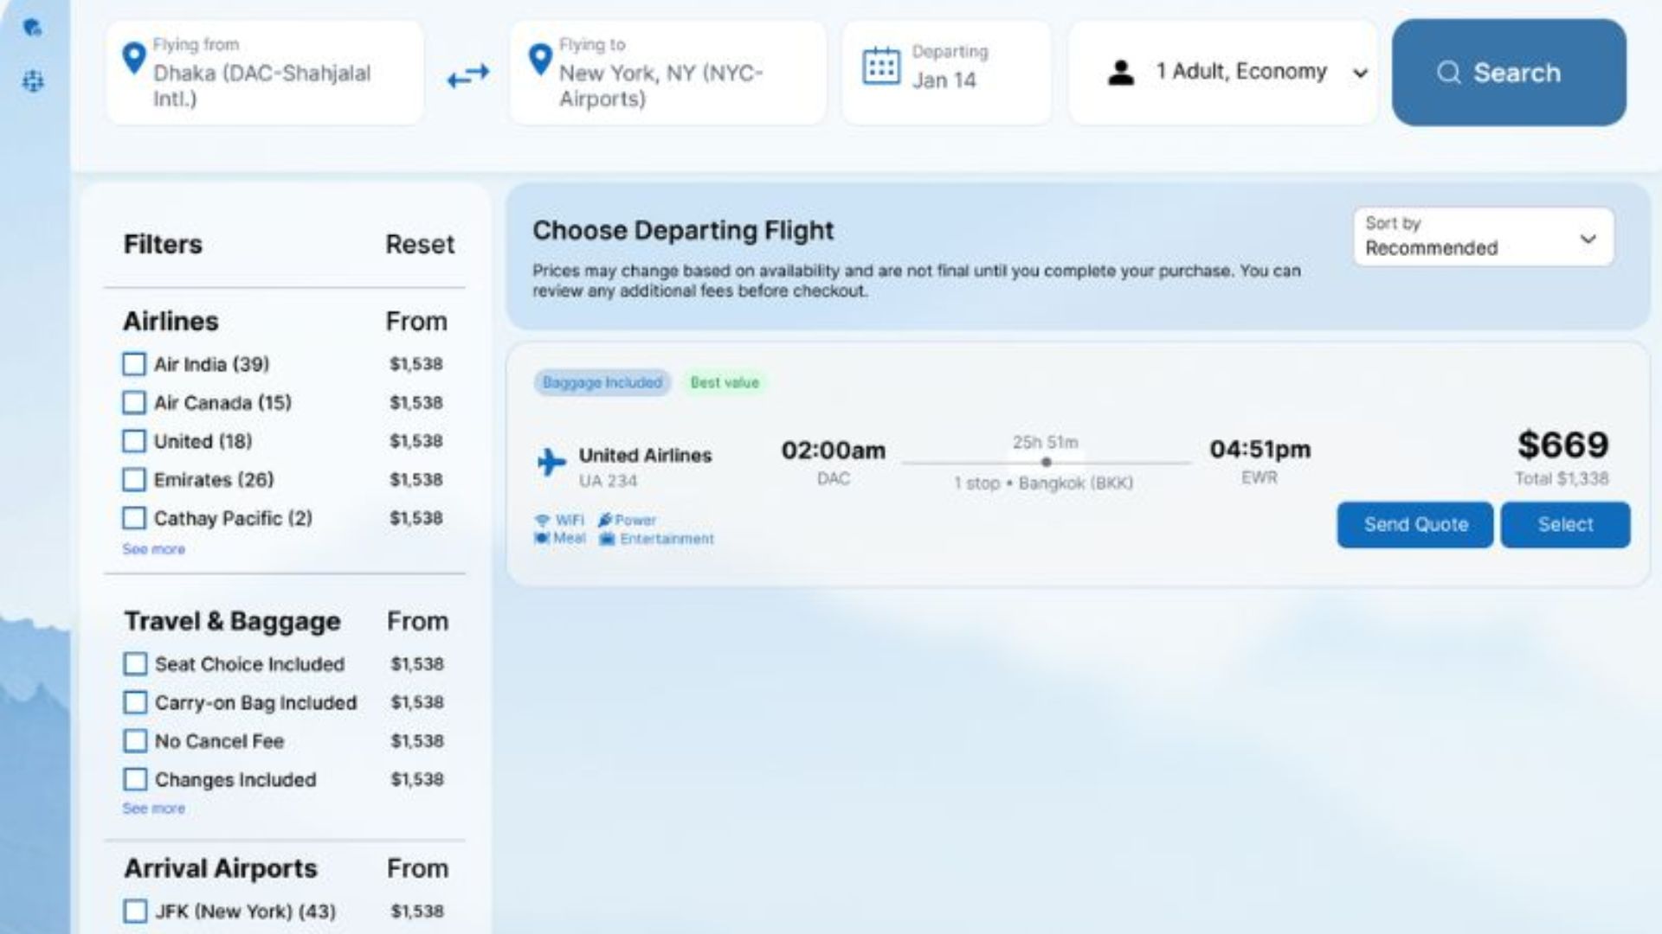Click the WiFi amenity icon
The image size is (1662, 934).
(542, 520)
